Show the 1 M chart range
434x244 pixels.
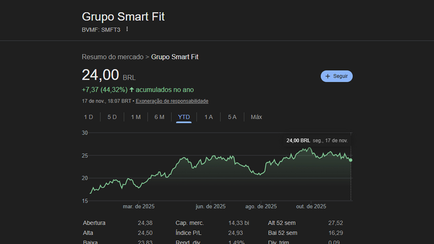[136, 117]
